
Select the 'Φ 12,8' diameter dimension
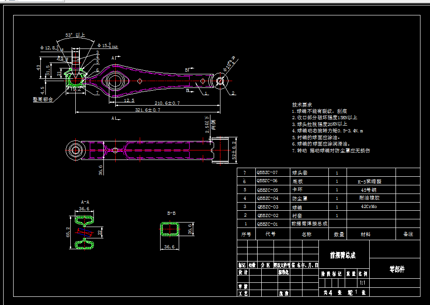click(52, 48)
